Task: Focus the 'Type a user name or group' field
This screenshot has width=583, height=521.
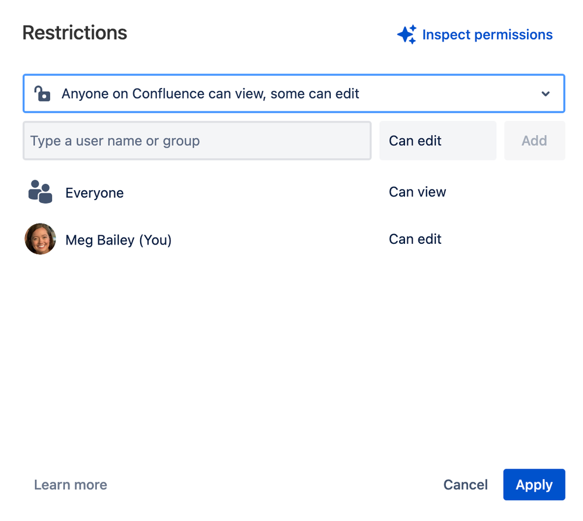Action: coord(197,141)
